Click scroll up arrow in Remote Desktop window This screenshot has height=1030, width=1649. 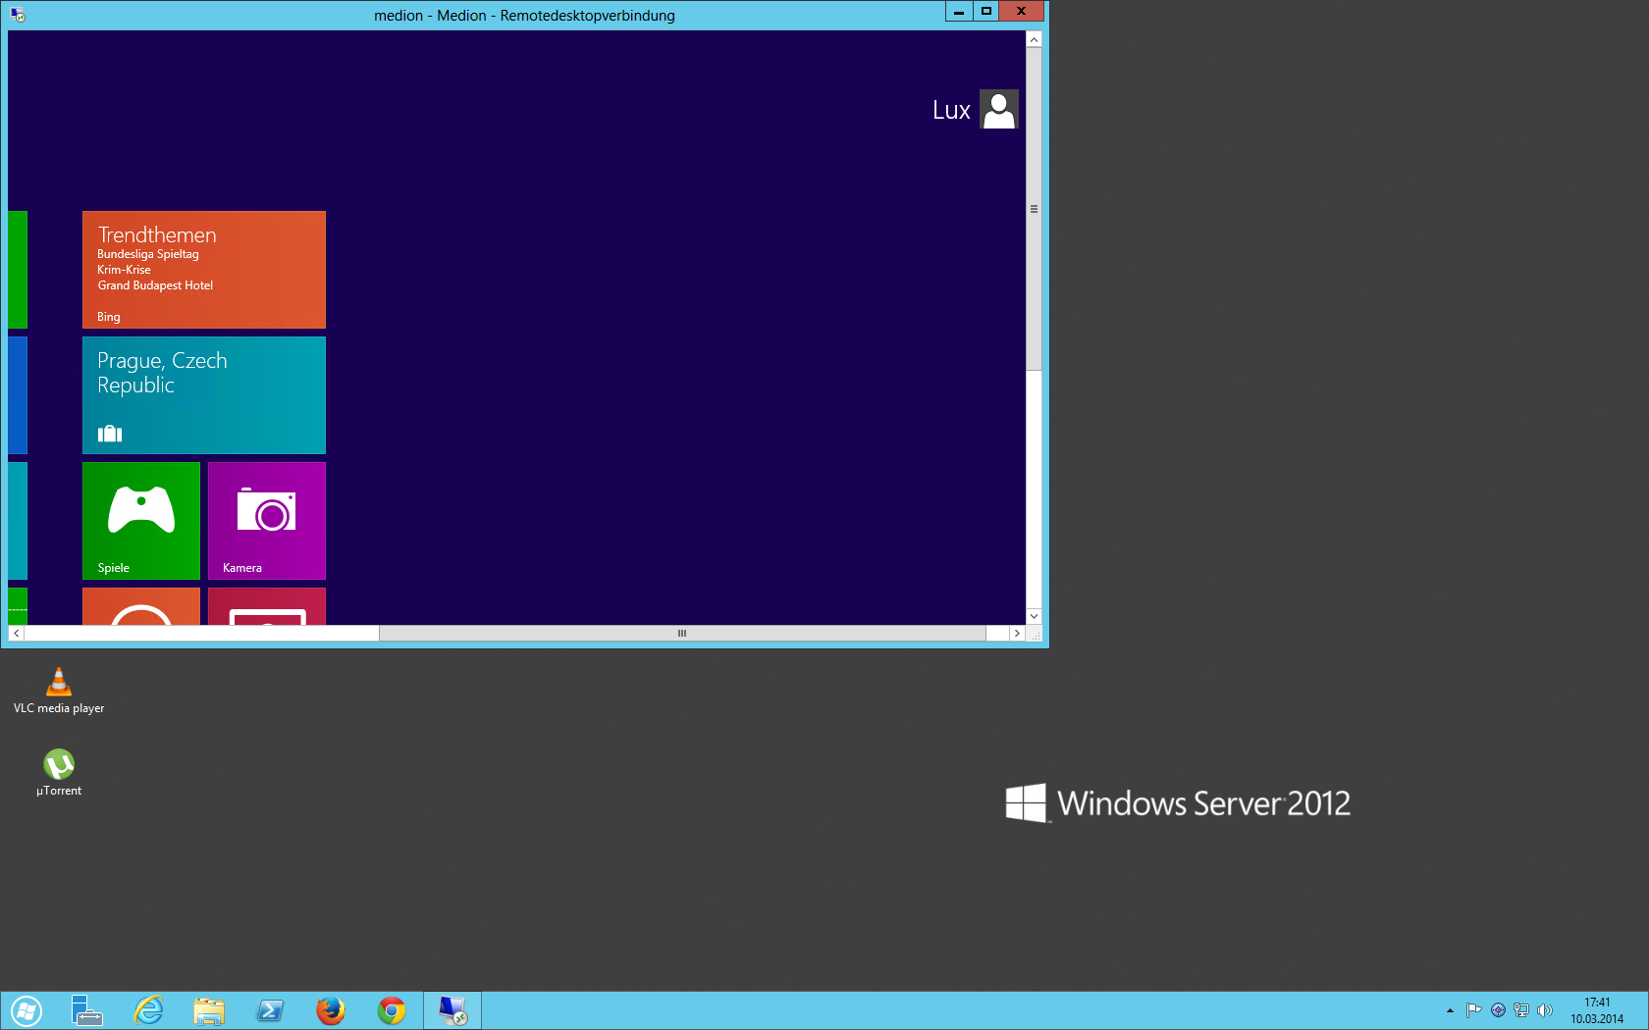click(x=1034, y=39)
